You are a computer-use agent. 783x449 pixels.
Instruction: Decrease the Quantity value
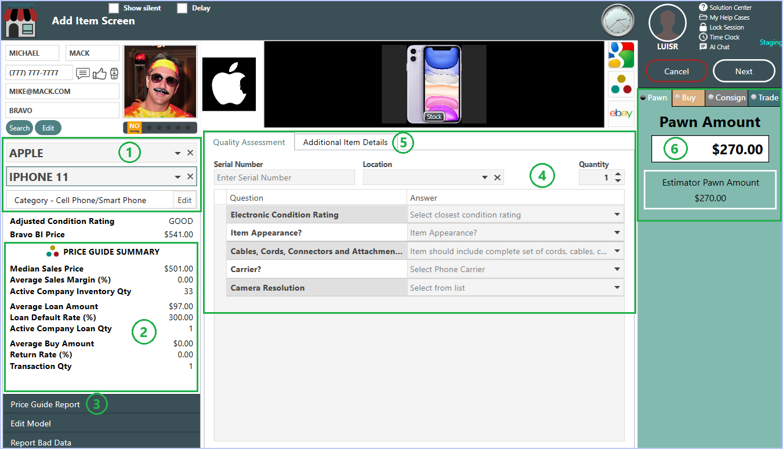coord(618,181)
